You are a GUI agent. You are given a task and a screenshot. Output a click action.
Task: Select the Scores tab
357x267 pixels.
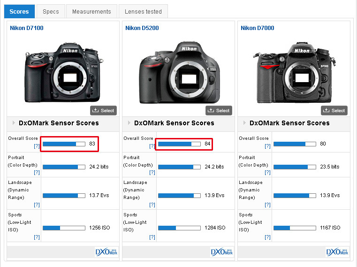[19, 11]
